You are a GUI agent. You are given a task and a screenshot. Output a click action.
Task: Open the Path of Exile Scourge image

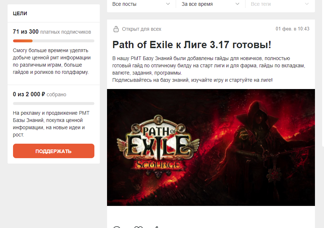tap(211, 147)
